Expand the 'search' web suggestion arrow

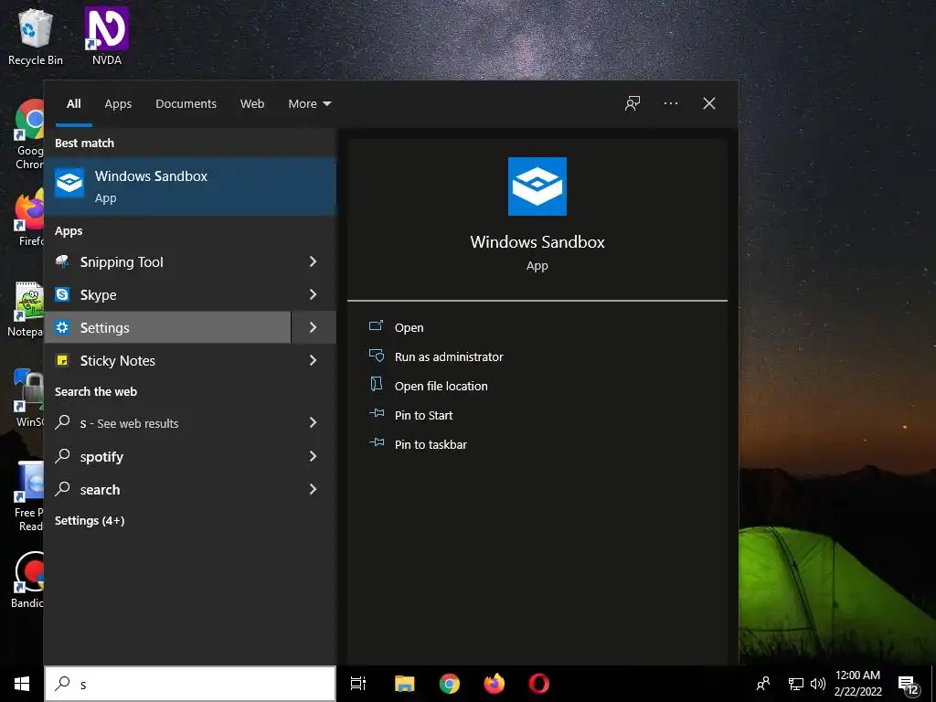coord(313,490)
